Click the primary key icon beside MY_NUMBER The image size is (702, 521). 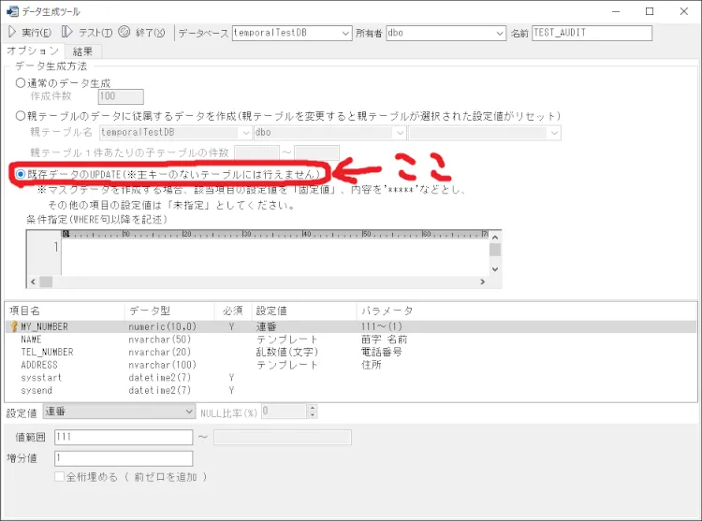pos(14,326)
